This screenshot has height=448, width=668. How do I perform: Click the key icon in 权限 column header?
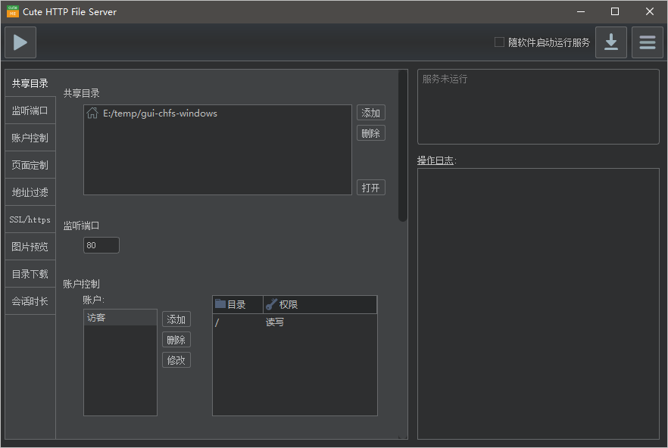271,304
